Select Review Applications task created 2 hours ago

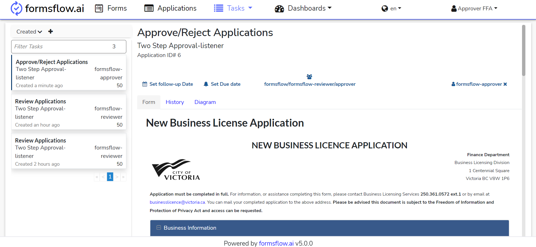click(69, 151)
